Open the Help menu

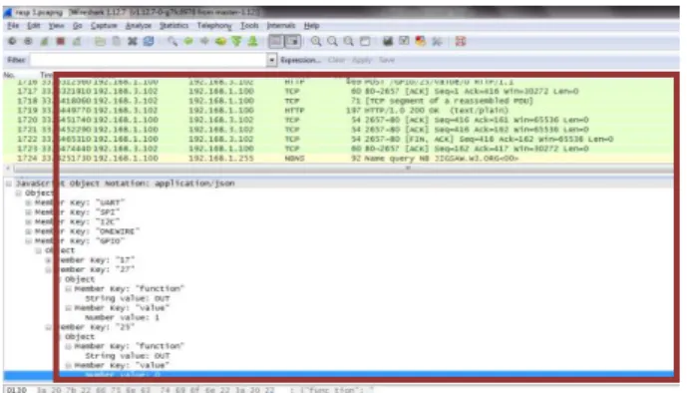[311, 25]
